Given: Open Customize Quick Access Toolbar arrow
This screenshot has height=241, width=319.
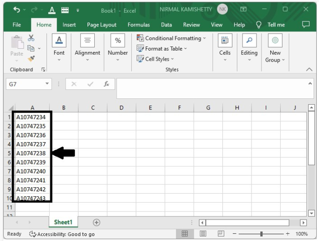Looking at the screenshot, I should (78, 10).
